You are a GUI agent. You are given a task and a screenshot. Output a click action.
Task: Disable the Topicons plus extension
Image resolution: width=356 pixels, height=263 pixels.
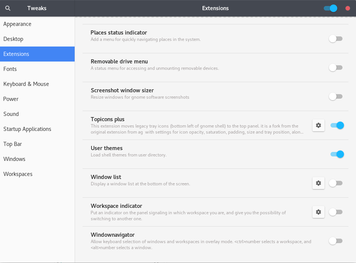click(337, 125)
